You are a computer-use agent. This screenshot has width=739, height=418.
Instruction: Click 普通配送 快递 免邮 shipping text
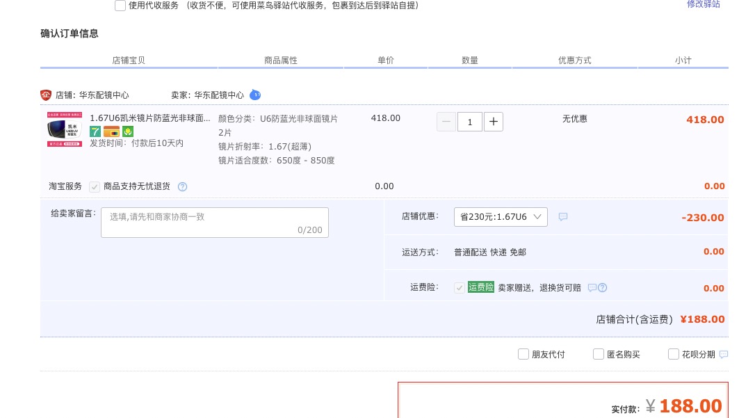490,252
